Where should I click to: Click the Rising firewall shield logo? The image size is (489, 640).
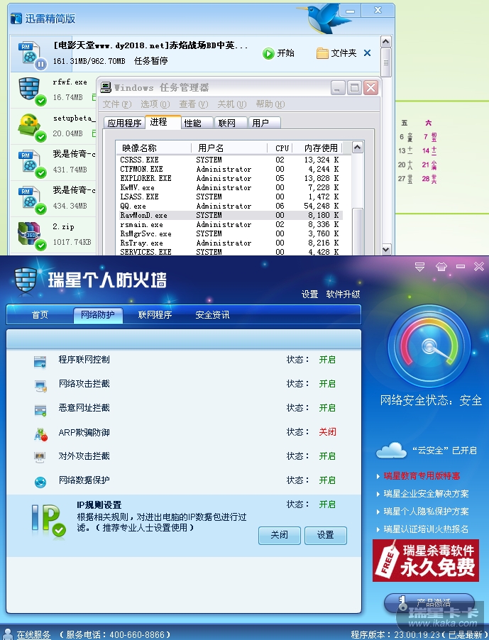tap(26, 280)
